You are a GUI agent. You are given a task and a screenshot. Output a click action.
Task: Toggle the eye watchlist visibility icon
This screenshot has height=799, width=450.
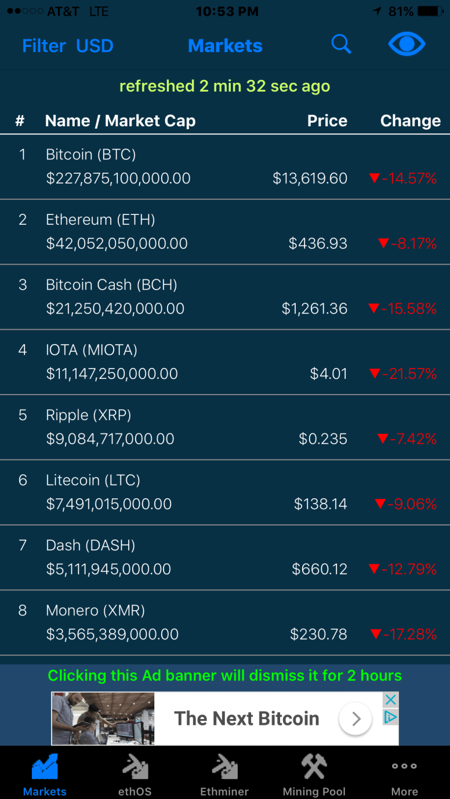coord(407,45)
